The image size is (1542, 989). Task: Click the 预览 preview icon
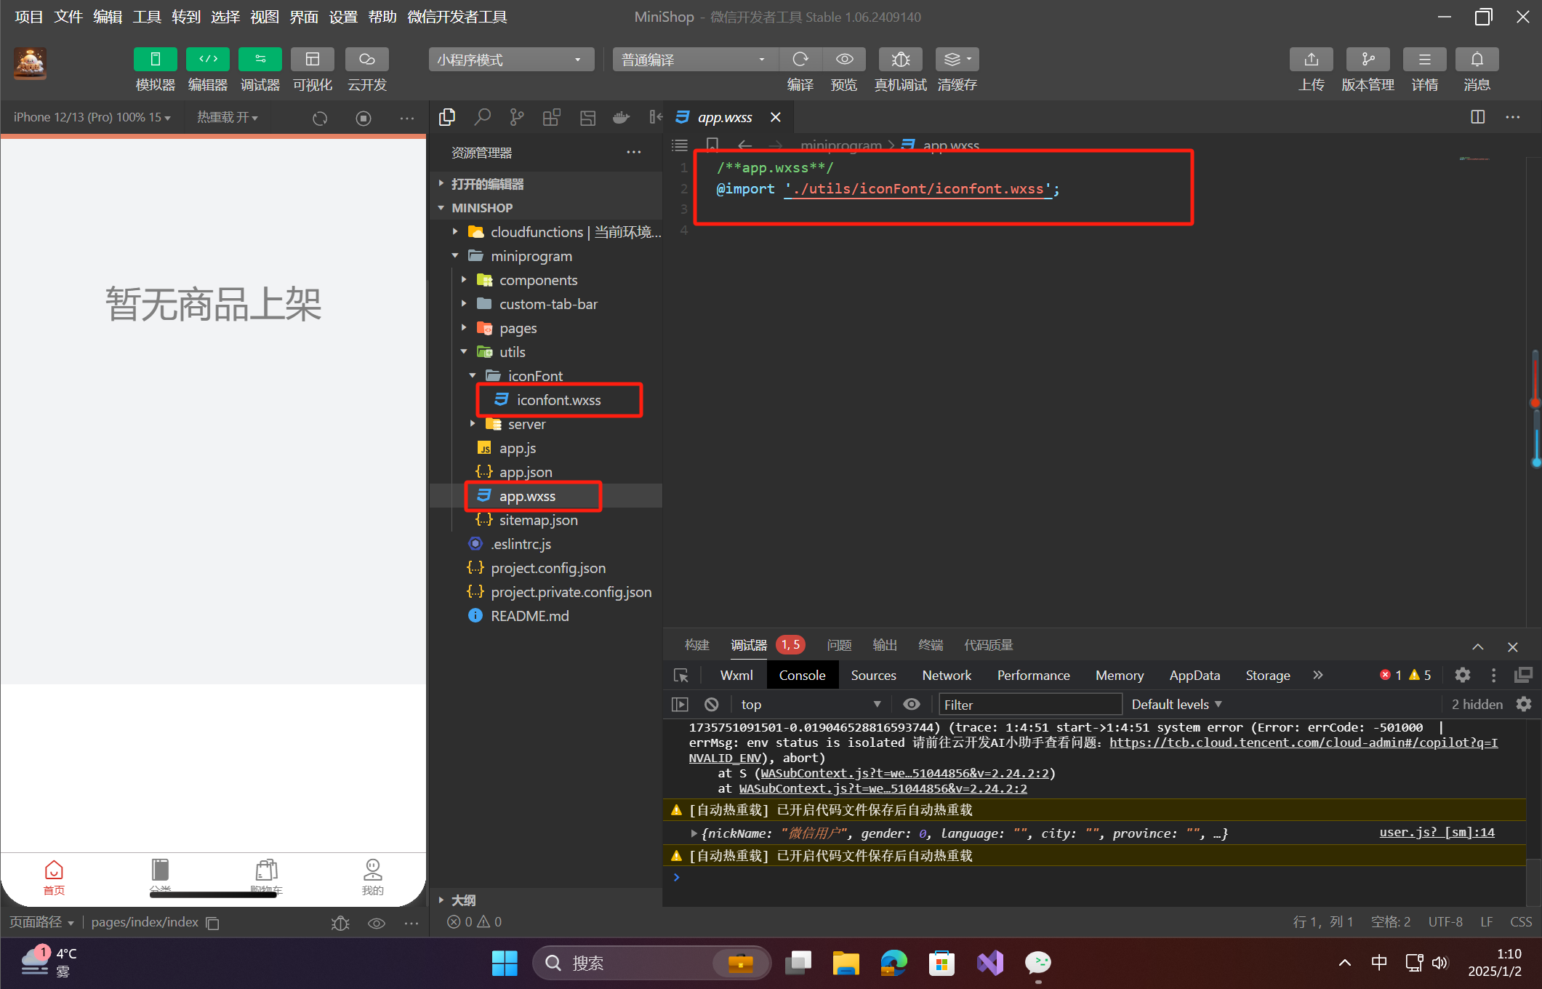(x=844, y=60)
